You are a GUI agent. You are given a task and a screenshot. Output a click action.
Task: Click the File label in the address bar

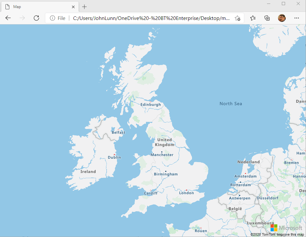point(61,18)
